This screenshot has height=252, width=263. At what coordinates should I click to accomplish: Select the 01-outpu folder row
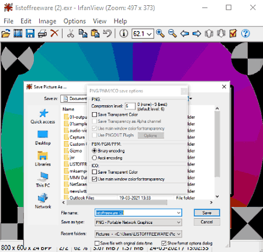coord(75,117)
